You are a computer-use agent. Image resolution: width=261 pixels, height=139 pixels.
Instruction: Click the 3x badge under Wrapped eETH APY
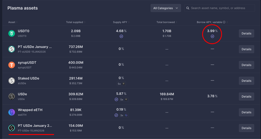pyautogui.click(x=124, y=115)
